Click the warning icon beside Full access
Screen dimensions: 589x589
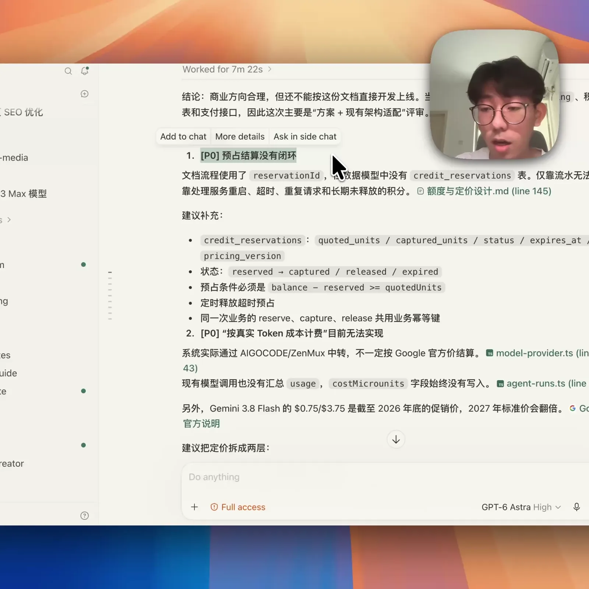pyautogui.click(x=214, y=507)
